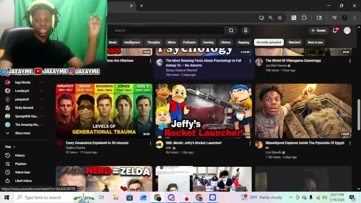
Task: Open the tab search icon in Chrome toolbar
Action: coord(319,18)
